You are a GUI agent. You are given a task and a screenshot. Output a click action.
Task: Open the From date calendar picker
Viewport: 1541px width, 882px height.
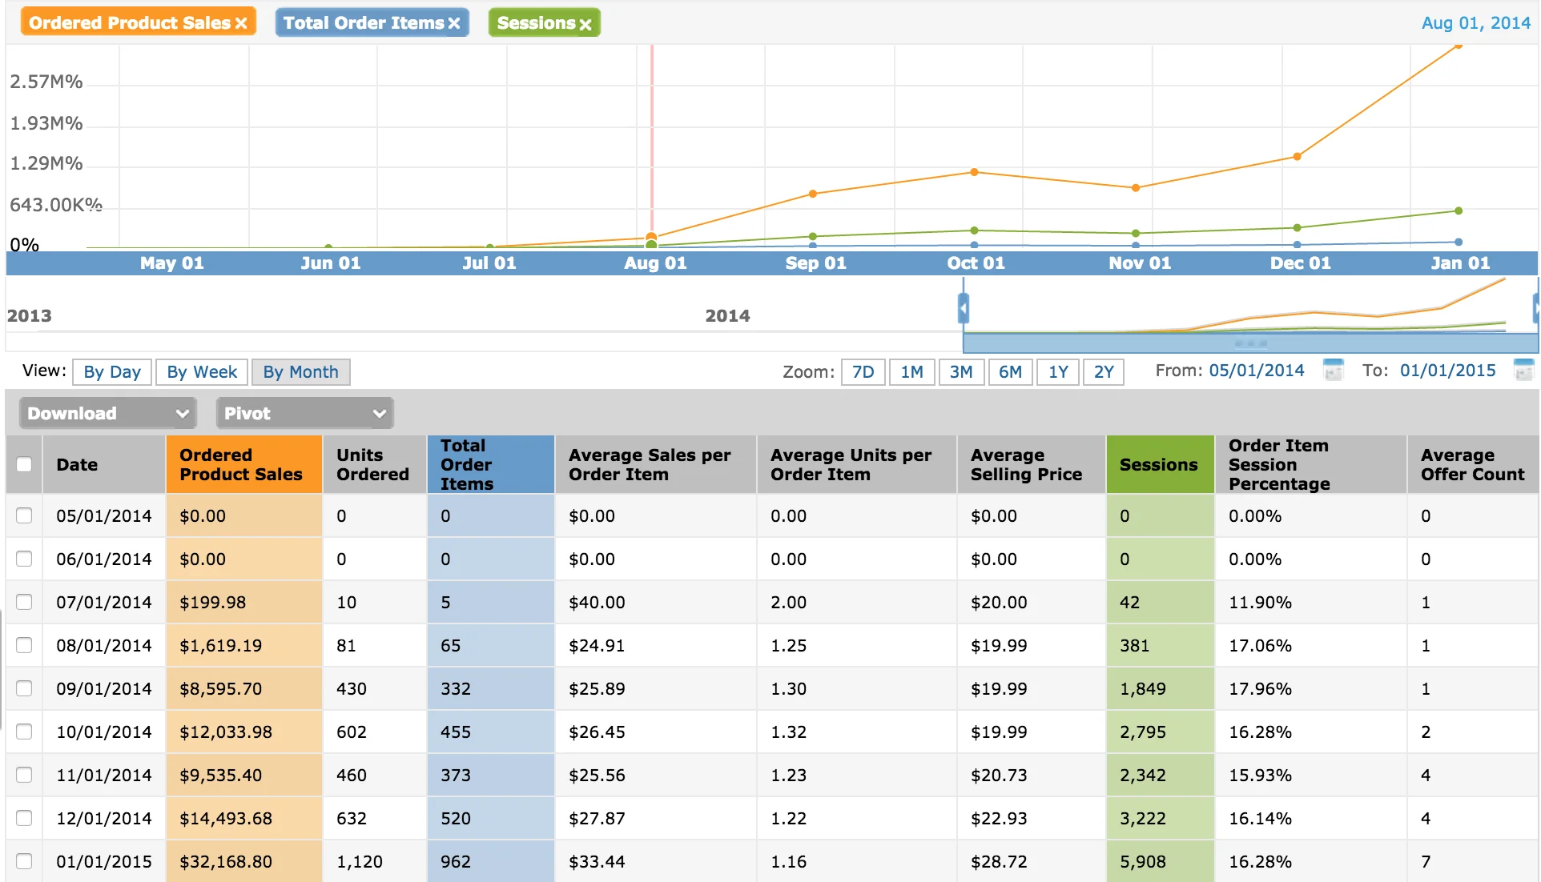(x=1334, y=371)
